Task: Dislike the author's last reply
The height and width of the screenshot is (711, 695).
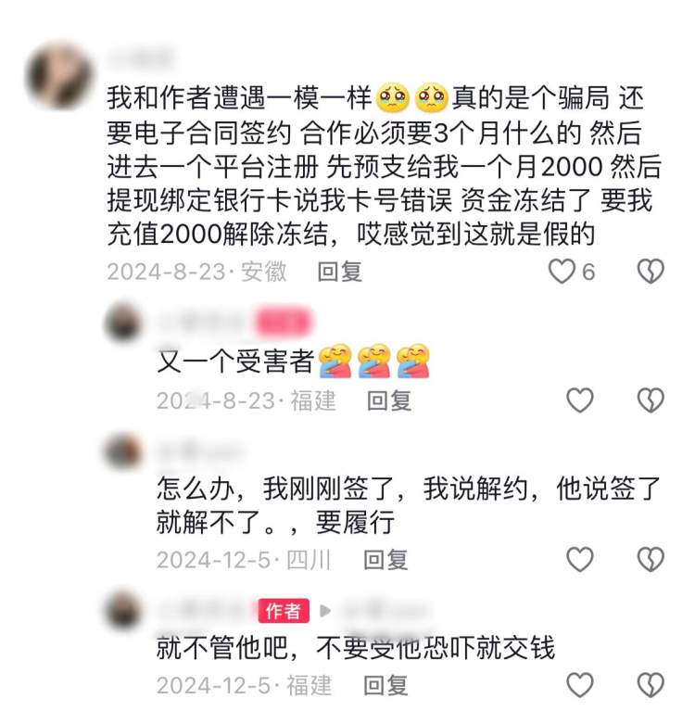Action: (651, 685)
